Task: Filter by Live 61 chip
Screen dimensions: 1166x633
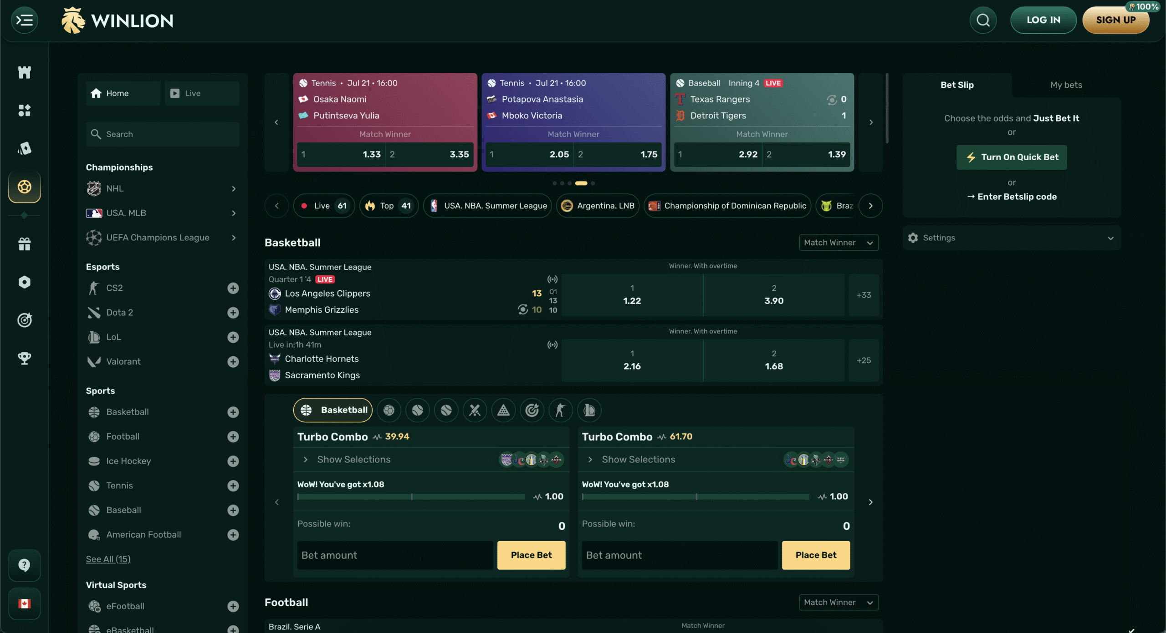Action: click(x=324, y=206)
